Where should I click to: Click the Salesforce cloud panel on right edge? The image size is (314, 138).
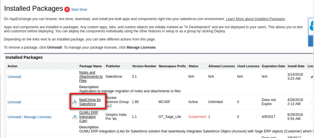pyautogui.click(x=311, y=32)
